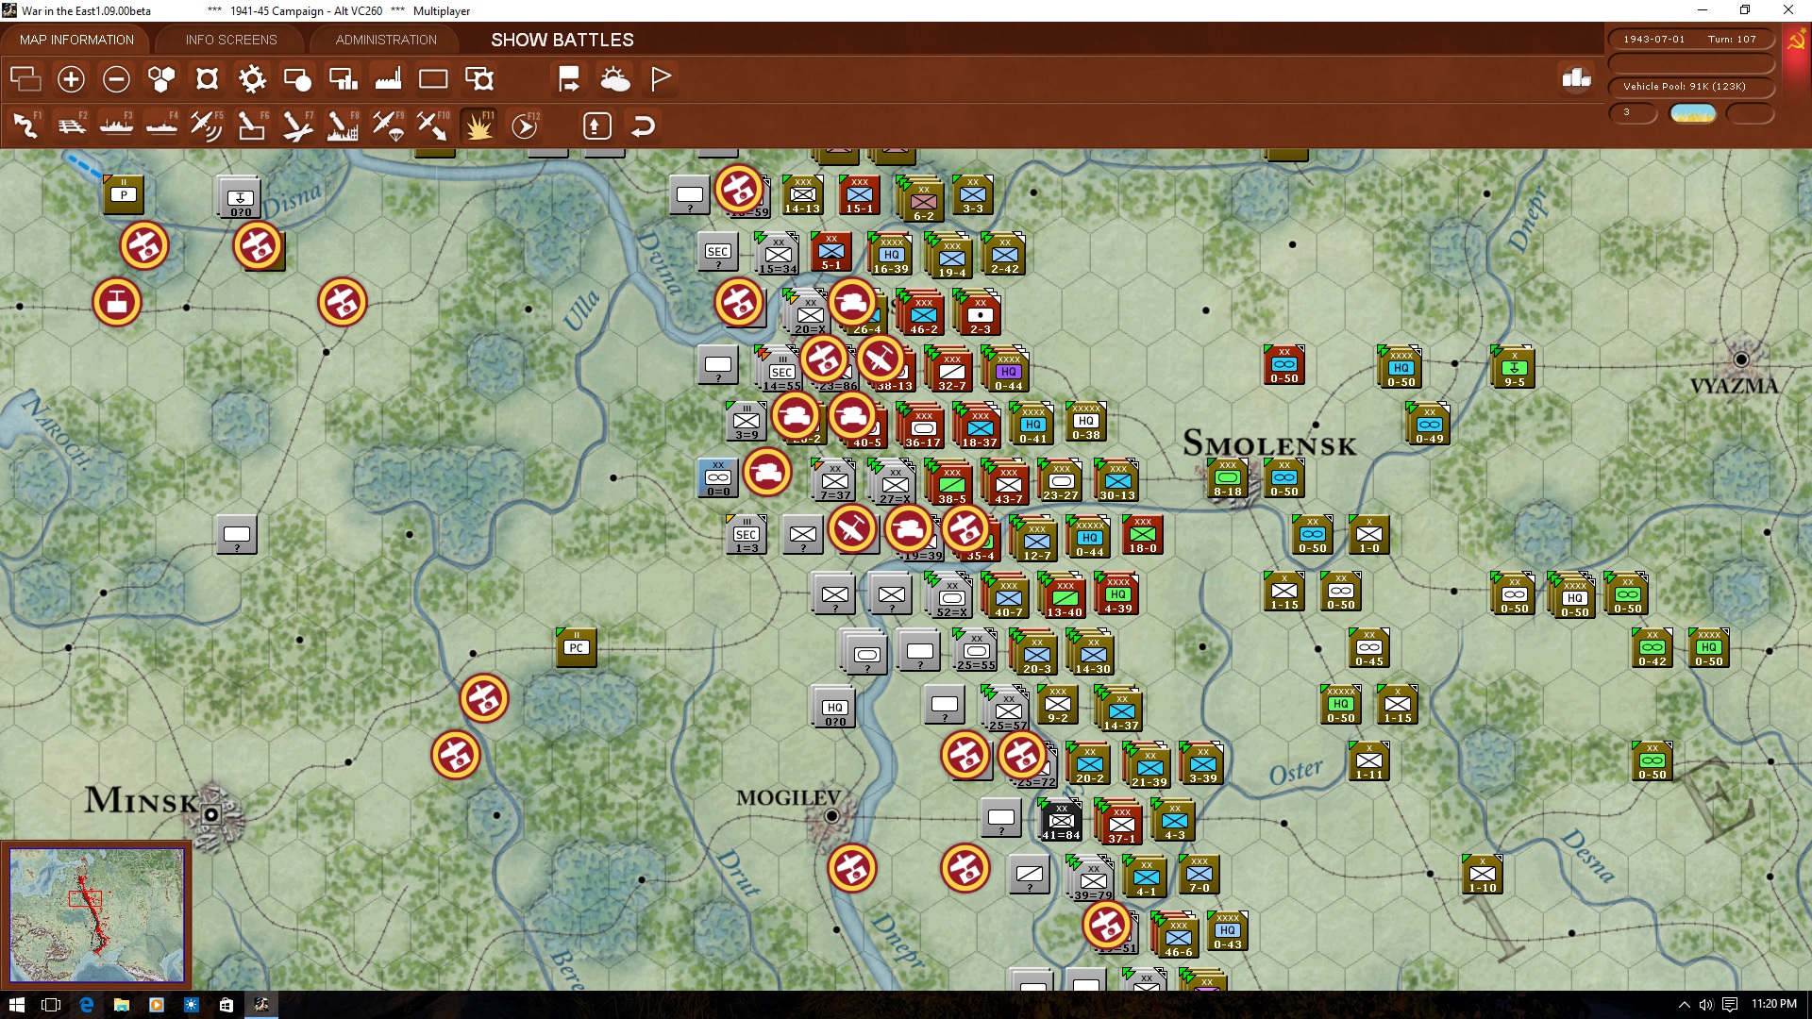Toggle the F11 show battles mode
The image size is (1812, 1019).
pos(478,125)
